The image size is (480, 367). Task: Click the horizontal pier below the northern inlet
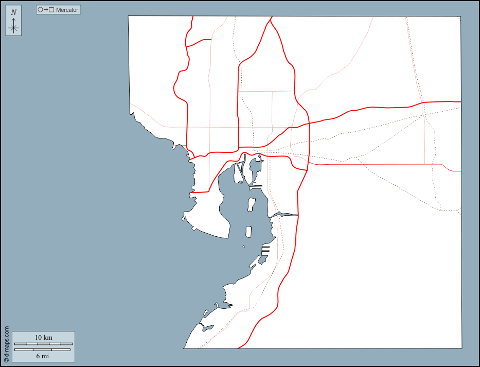(256, 186)
